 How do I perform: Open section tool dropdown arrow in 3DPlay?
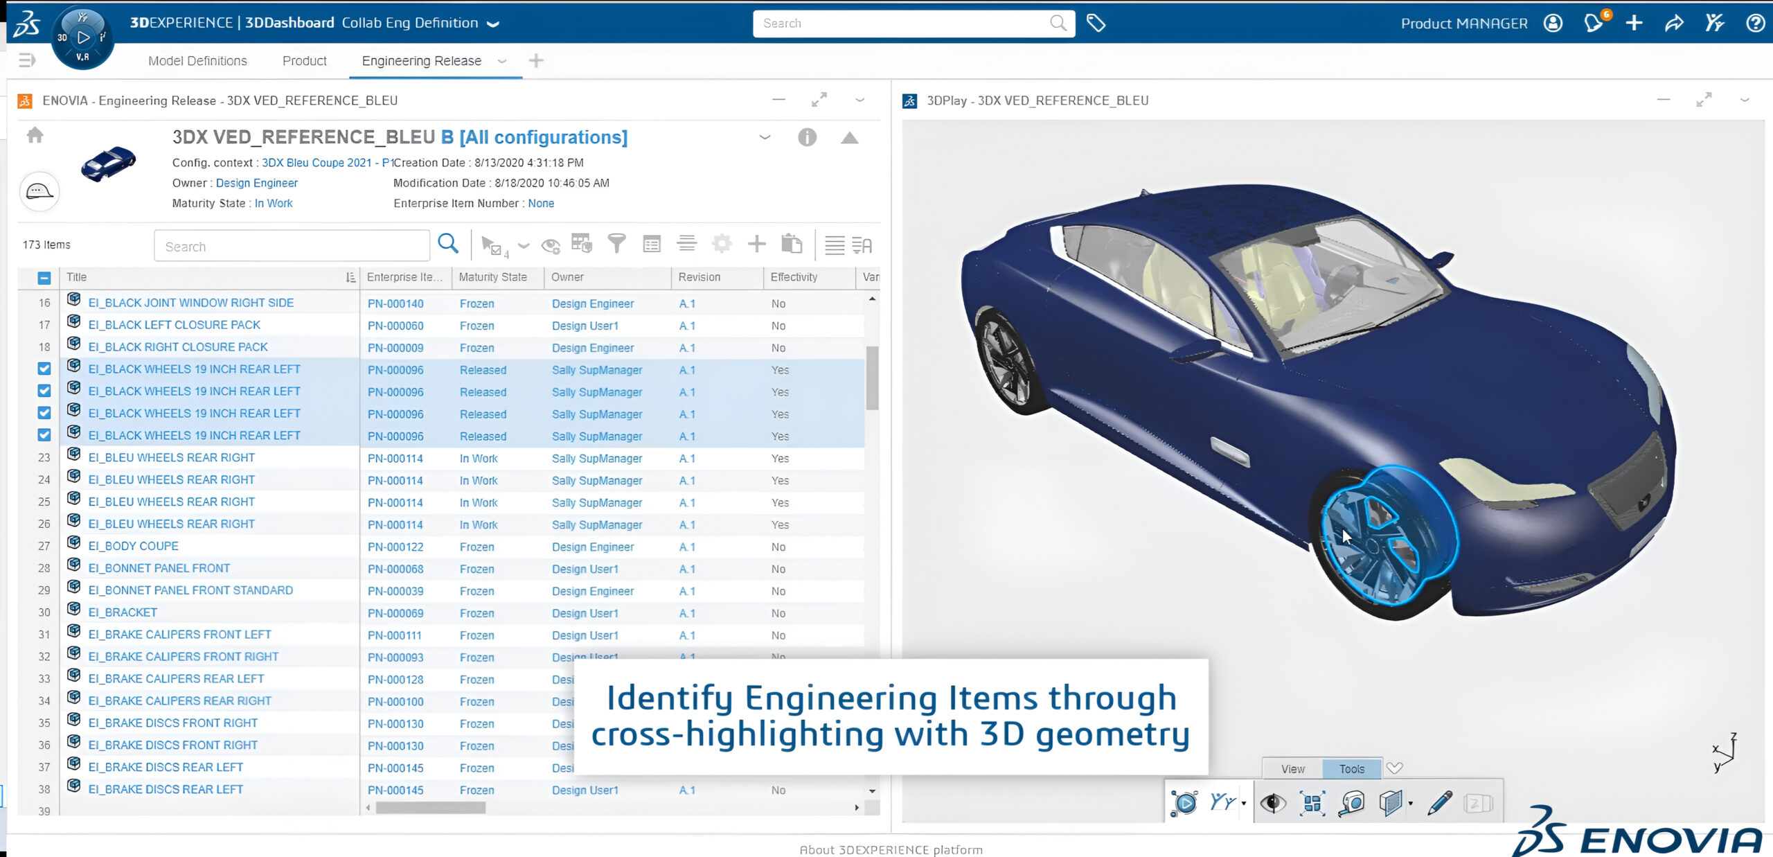1411,804
